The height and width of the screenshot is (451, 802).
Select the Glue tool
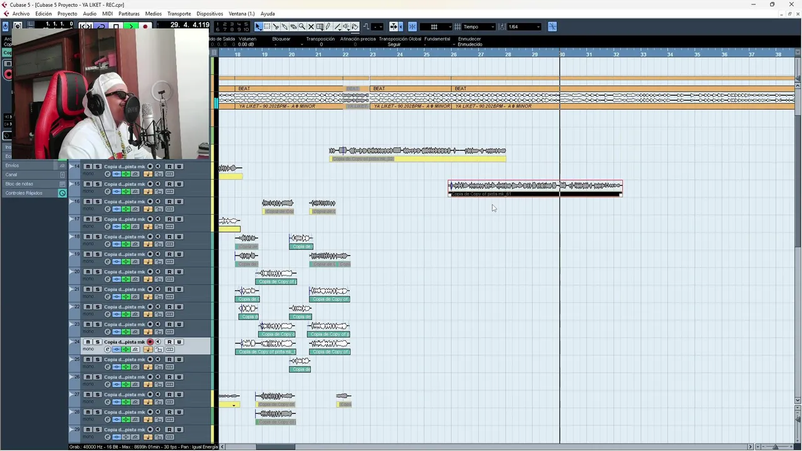285,26
